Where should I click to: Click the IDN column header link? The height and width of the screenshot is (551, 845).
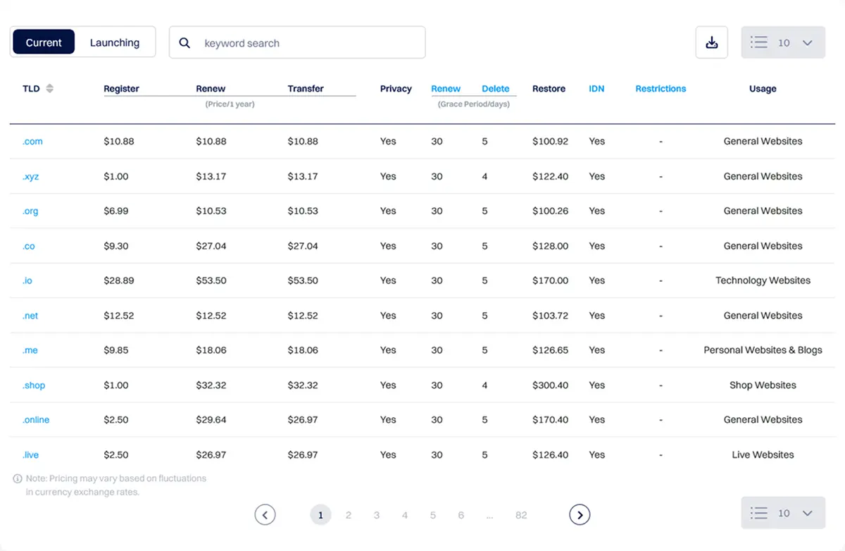click(x=596, y=89)
